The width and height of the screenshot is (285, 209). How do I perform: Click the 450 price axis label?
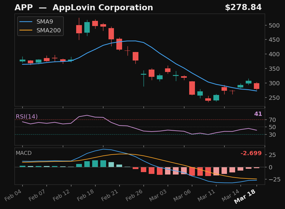tap(274, 40)
